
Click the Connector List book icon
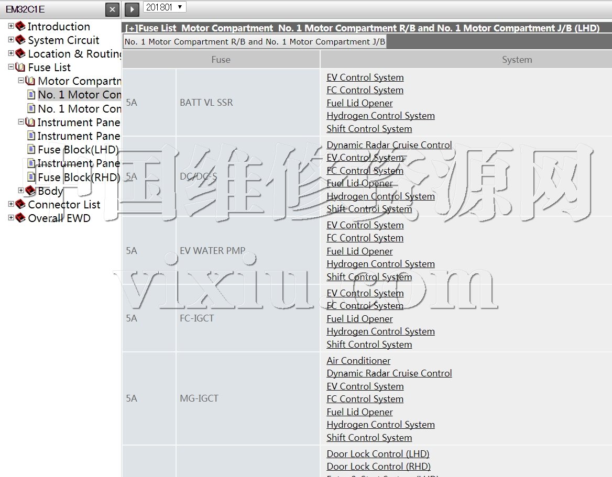click(20, 204)
